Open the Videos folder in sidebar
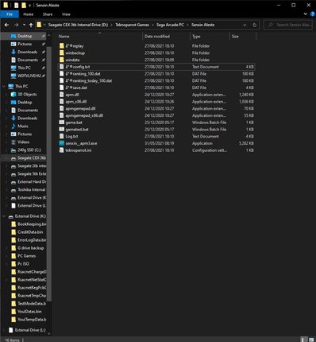This screenshot has width=316, height=342. point(23,142)
